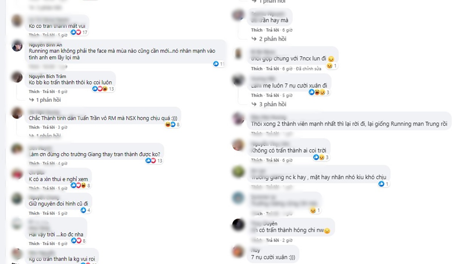Expand '1 phản hồi' under Nguyễn Bích Trâm's comment
This screenshot has width=454, height=264.
click(45, 100)
